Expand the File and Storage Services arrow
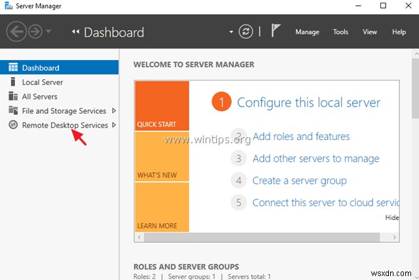The image size is (419, 280). 114,111
